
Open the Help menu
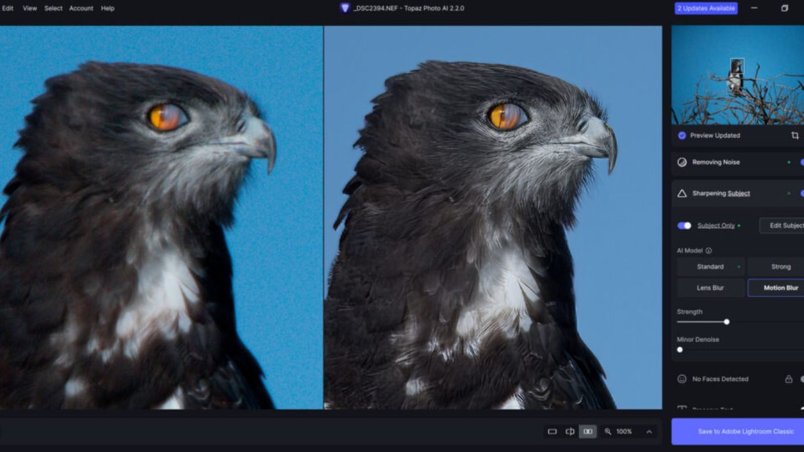(x=108, y=8)
